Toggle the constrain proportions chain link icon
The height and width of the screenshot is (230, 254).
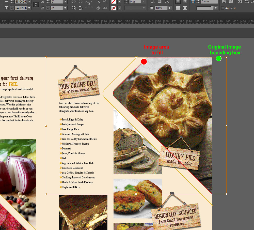pyautogui.click(x=36, y=5)
